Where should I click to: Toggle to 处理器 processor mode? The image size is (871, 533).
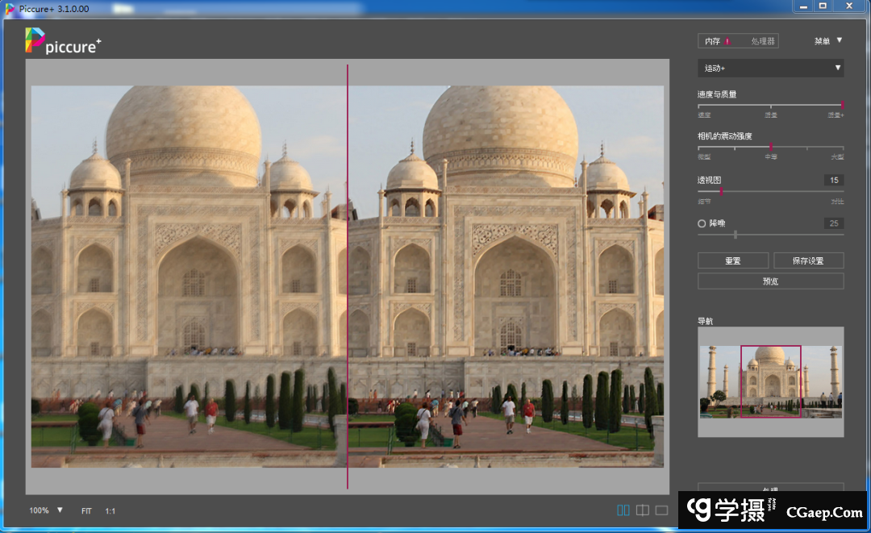click(x=762, y=41)
